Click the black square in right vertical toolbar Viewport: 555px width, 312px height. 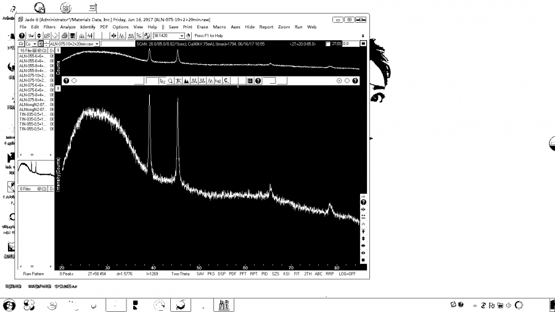(x=363, y=260)
